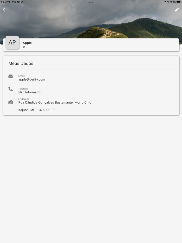The image size is (182, 243).
Task: Tap the three-dot multitasking indicator
Action: click(x=91, y=2)
